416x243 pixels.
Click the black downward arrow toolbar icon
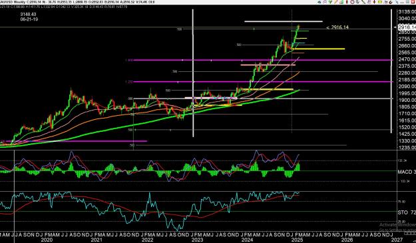(374, 2)
